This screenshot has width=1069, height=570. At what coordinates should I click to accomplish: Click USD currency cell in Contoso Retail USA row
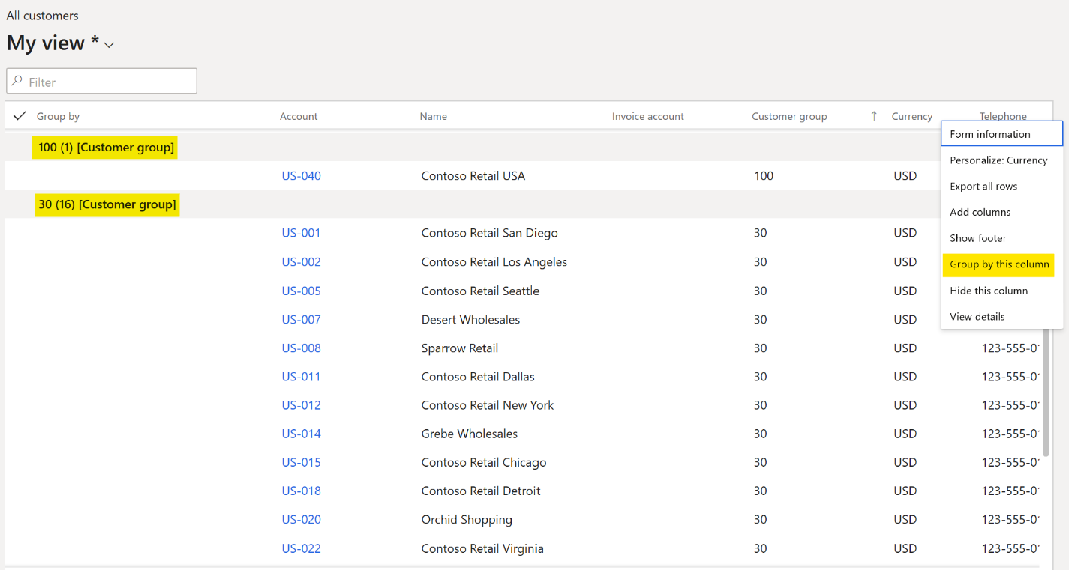(905, 176)
